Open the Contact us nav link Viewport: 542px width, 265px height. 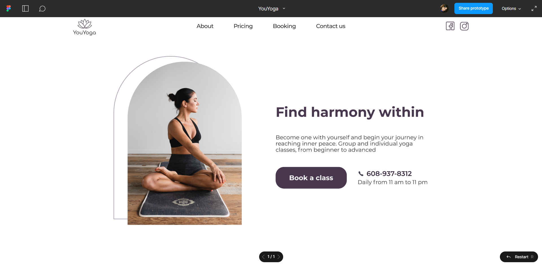click(331, 26)
